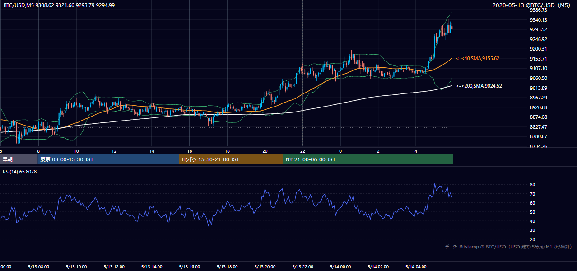Click hour tick 14 under price chart
This screenshot has width=577, height=271.
[x=152, y=151]
